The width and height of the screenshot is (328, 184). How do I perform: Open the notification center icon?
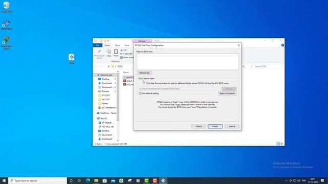coord(322,180)
